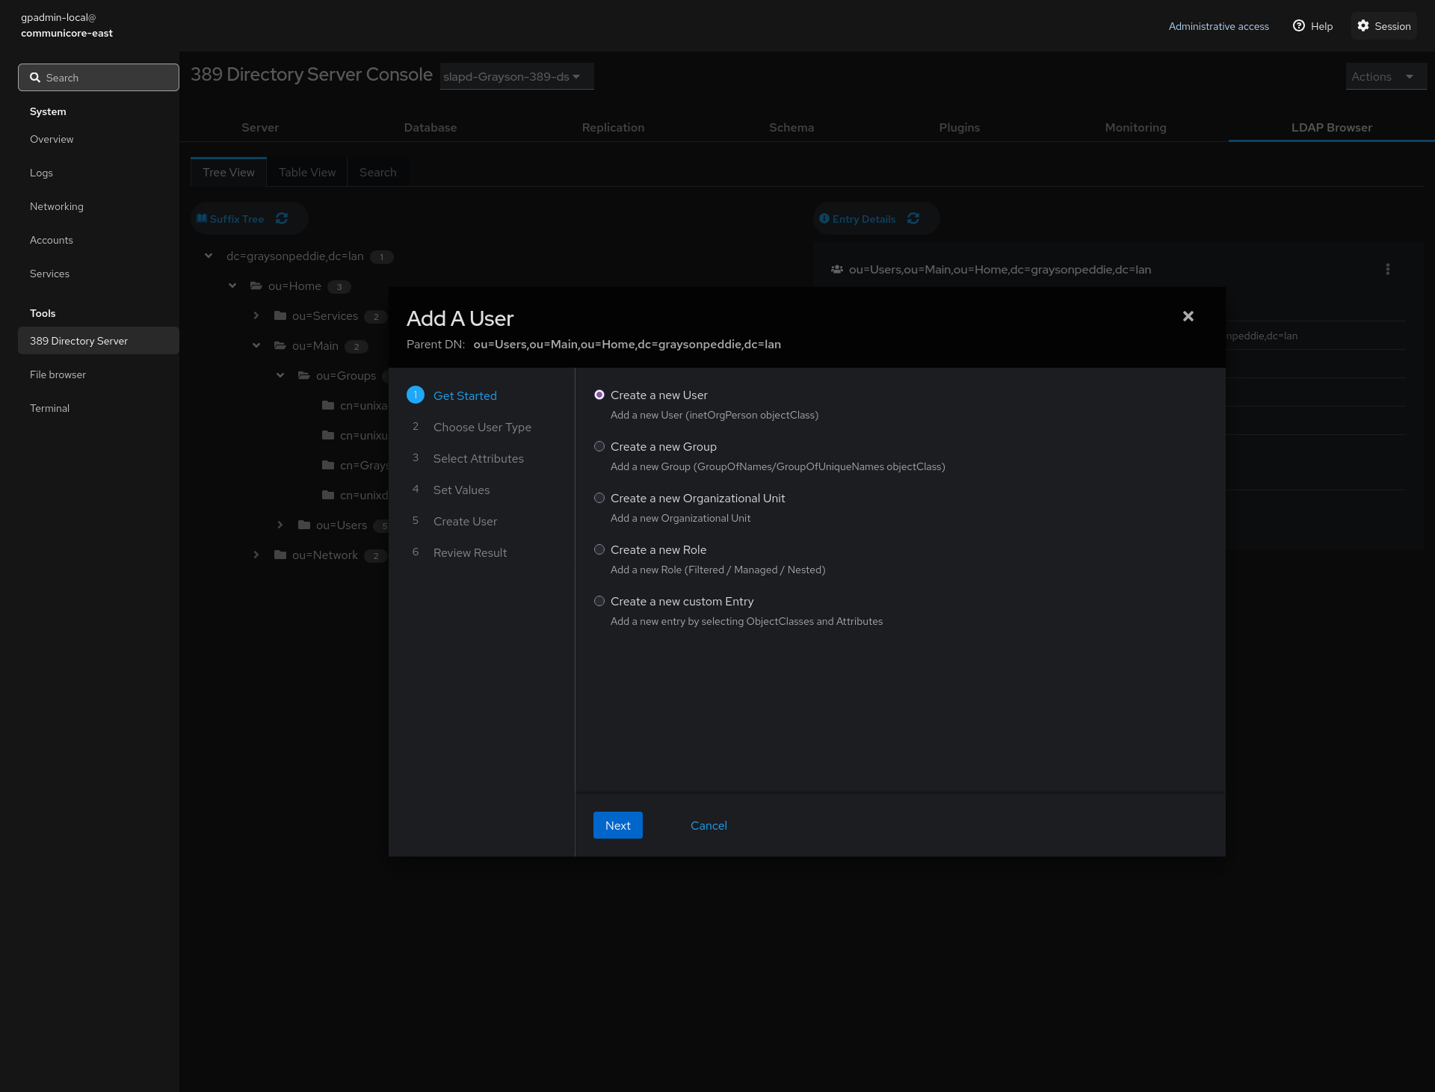Screen dimensions: 1435x1092
Task: Select the dc=graysonpeddie,dc=lan tree entry
Action: click(295, 256)
